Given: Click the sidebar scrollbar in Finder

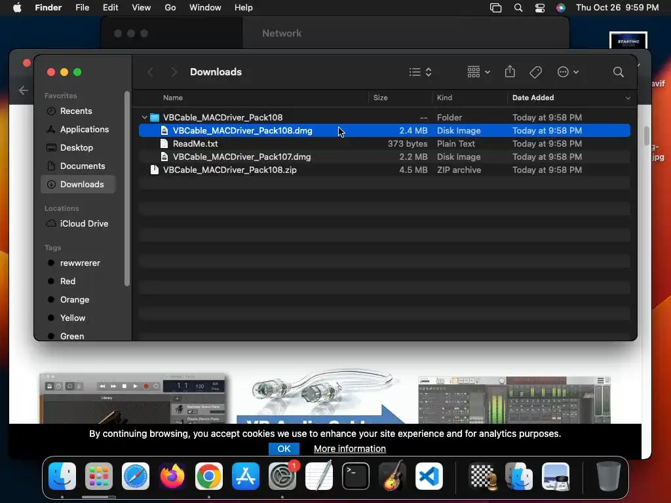Looking at the screenshot, I should click(x=126, y=188).
